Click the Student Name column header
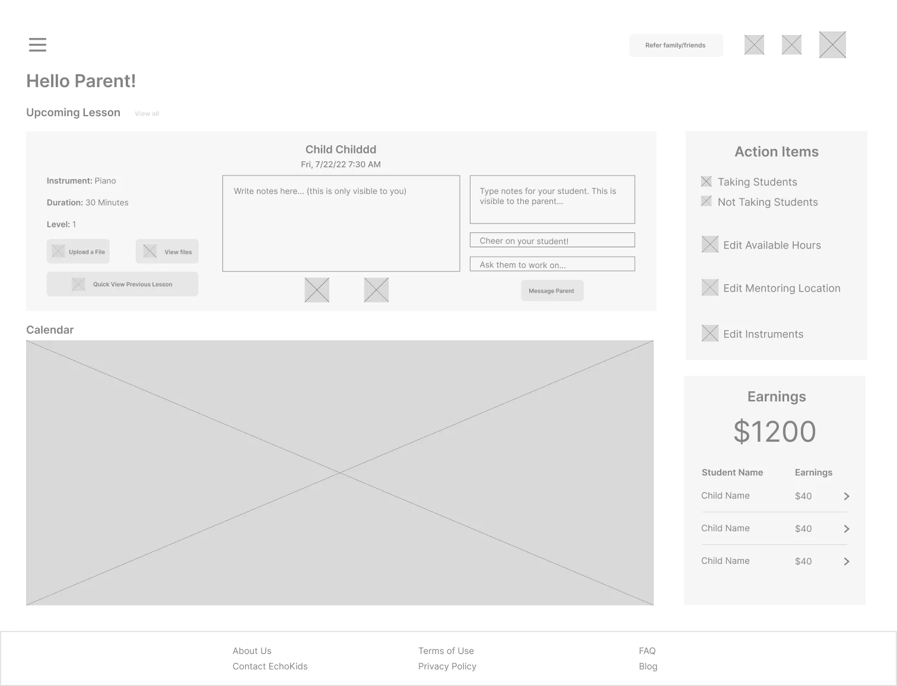Viewport: 897px width, 686px height. tap(732, 473)
